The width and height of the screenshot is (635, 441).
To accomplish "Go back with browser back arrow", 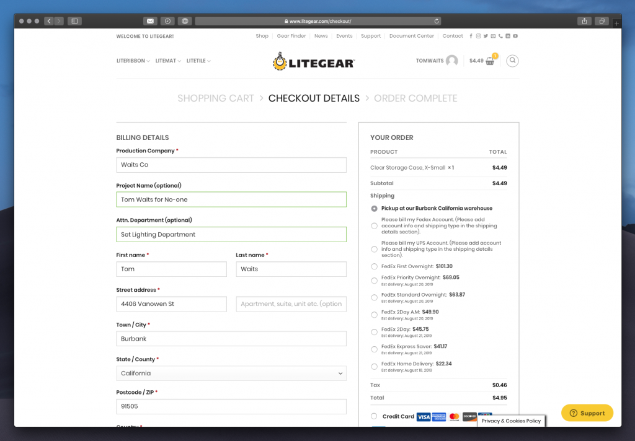I will tap(49, 21).
